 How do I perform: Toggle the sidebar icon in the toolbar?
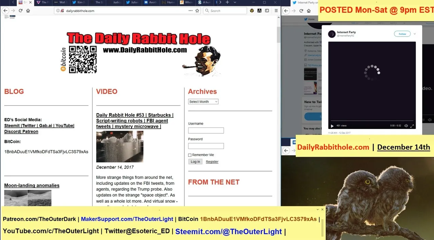pyautogui.click(x=268, y=11)
